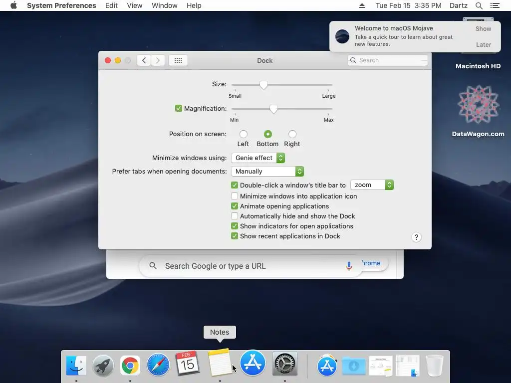Open Finder from the Dock
511x383 pixels.
pos(76,366)
